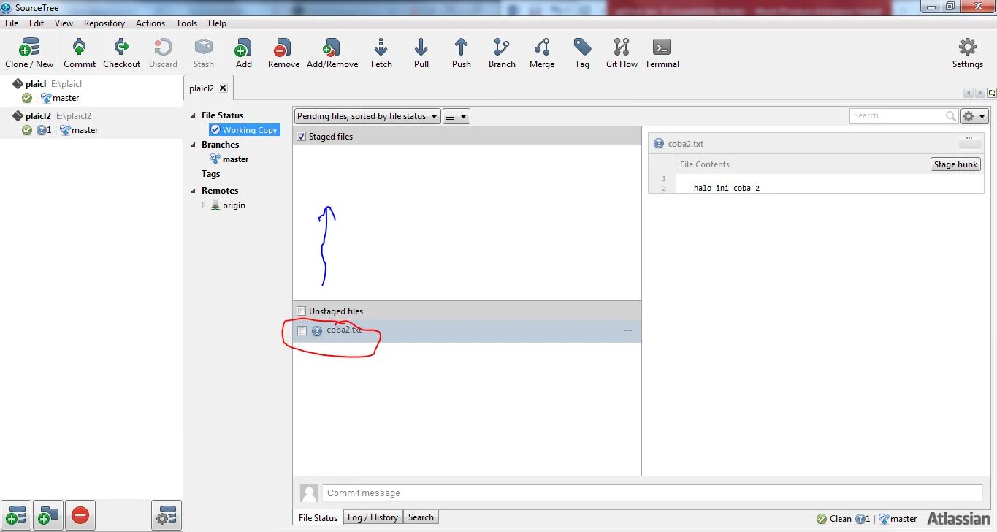Viewport: 997px width, 532px height.
Task: Open Settings from the toolbar gear
Action: (x=967, y=53)
